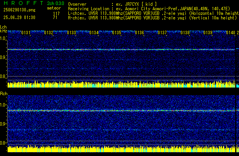
Task: Select the 0137 time marker
Action: tap(162, 33)
